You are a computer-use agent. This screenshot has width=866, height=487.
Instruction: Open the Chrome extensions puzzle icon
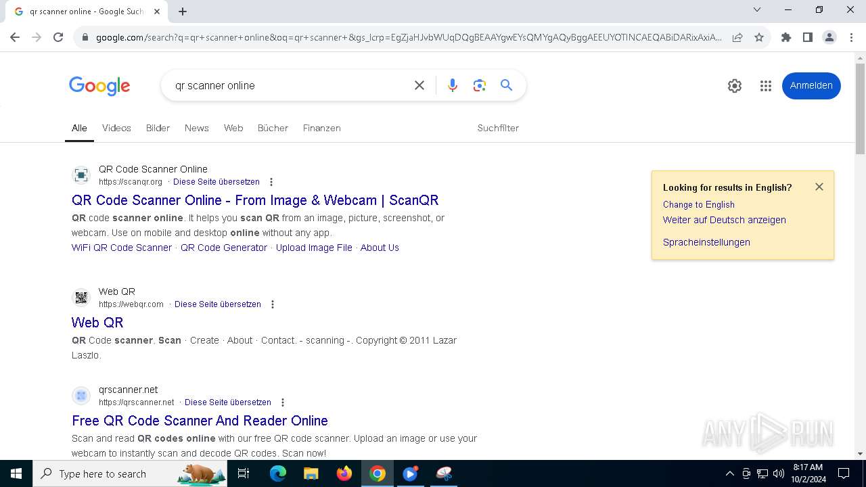[x=786, y=37]
